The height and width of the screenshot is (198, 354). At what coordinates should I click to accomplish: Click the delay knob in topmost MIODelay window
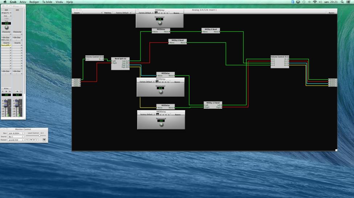click(160, 23)
